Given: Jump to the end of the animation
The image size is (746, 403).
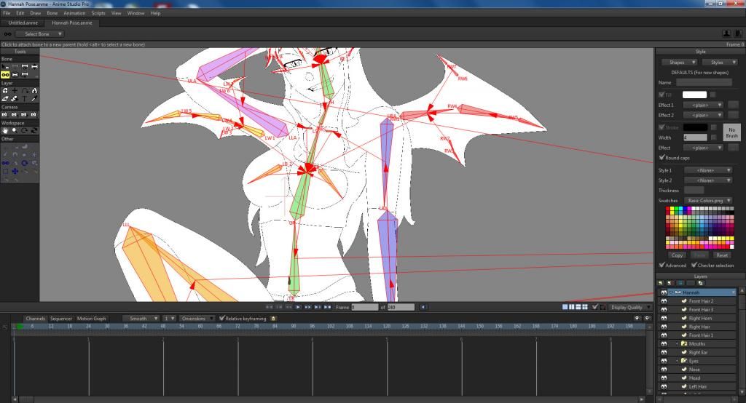Looking at the screenshot, I should [327, 307].
